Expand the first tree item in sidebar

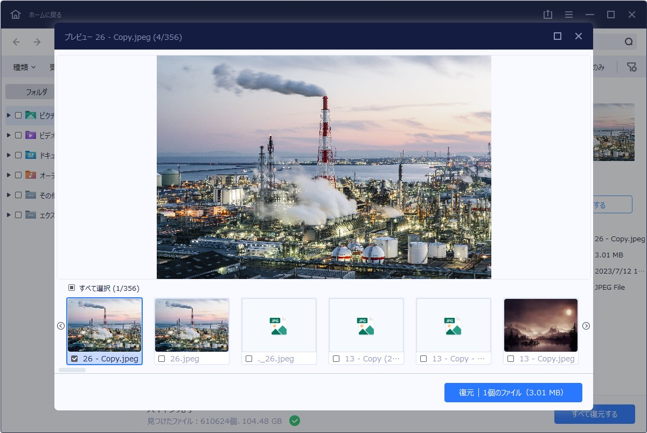9,115
